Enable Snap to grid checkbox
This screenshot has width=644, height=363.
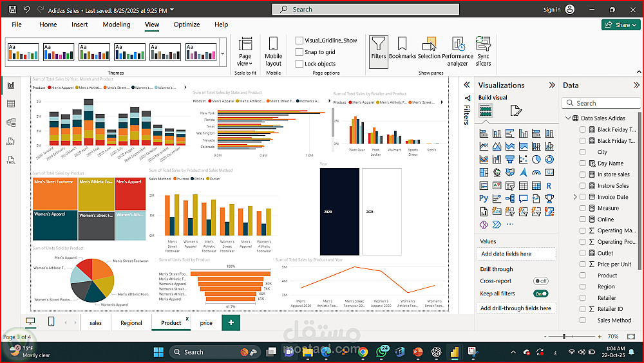click(x=299, y=51)
